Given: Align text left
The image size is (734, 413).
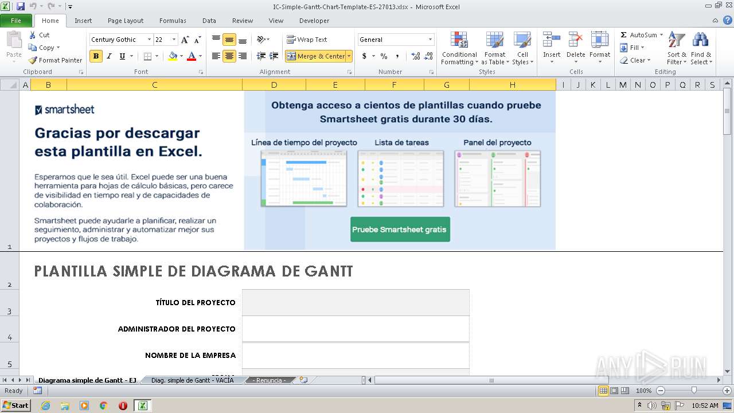Looking at the screenshot, I should (216, 56).
